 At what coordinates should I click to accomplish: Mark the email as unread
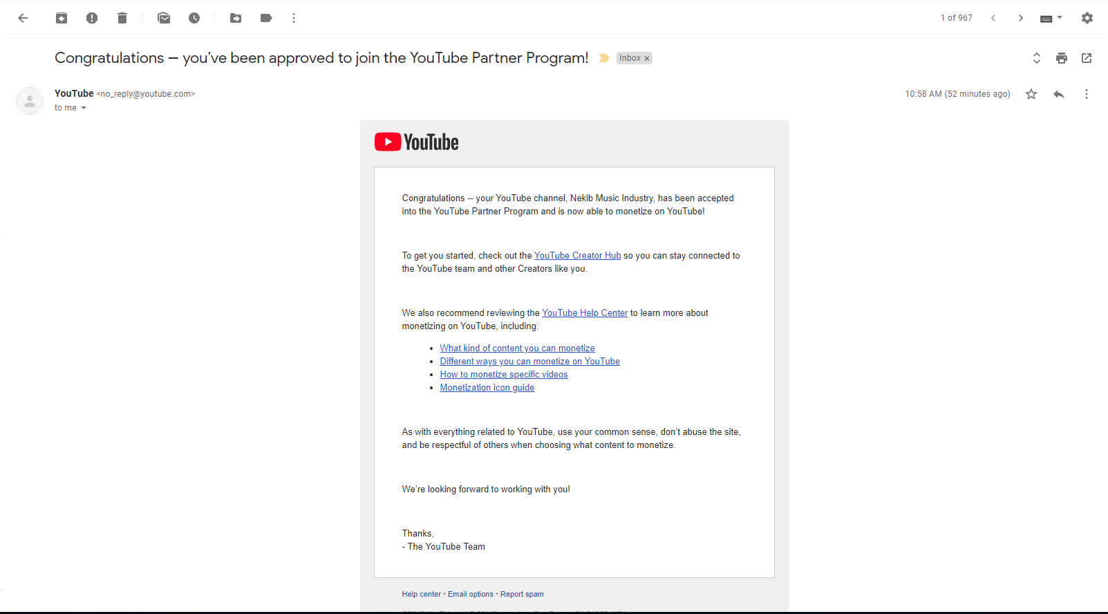(x=164, y=18)
